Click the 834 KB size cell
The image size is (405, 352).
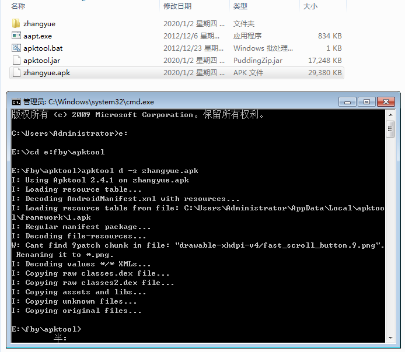pos(330,36)
